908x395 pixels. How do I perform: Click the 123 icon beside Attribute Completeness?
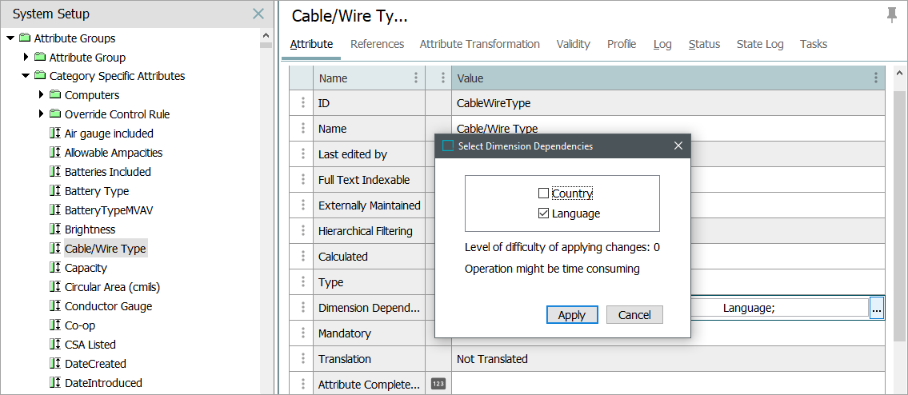(438, 384)
